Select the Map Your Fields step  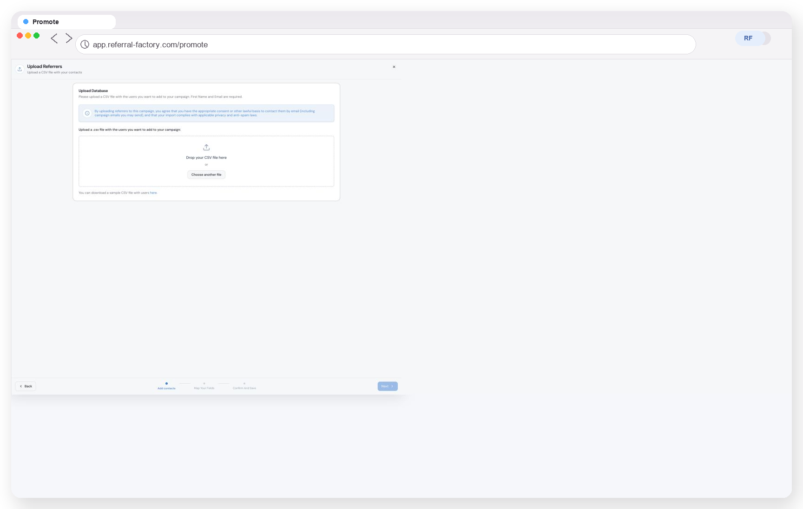pyautogui.click(x=204, y=386)
